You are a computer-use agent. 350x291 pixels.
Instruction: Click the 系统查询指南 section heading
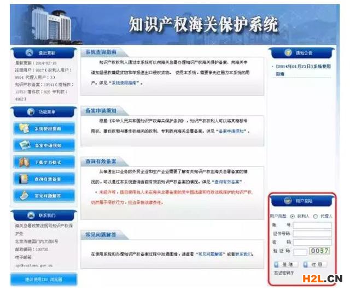coord(101,52)
